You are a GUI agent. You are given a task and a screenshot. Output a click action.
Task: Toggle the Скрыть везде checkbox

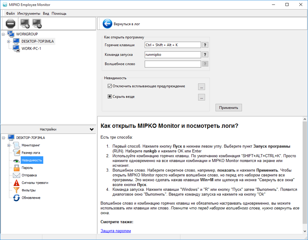pyautogui.click(x=110, y=97)
